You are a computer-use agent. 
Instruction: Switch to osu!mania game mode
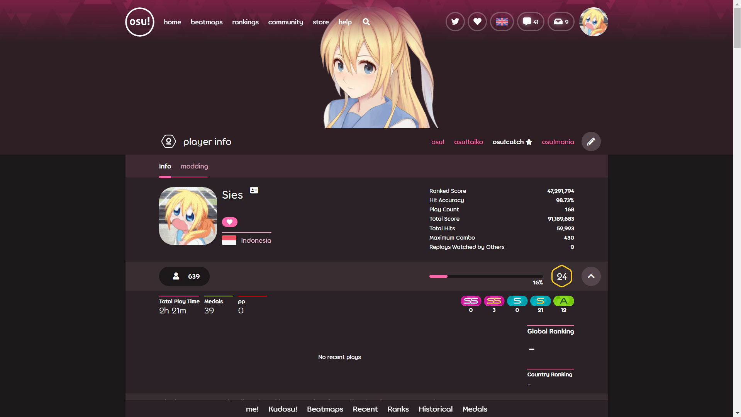coord(558,142)
